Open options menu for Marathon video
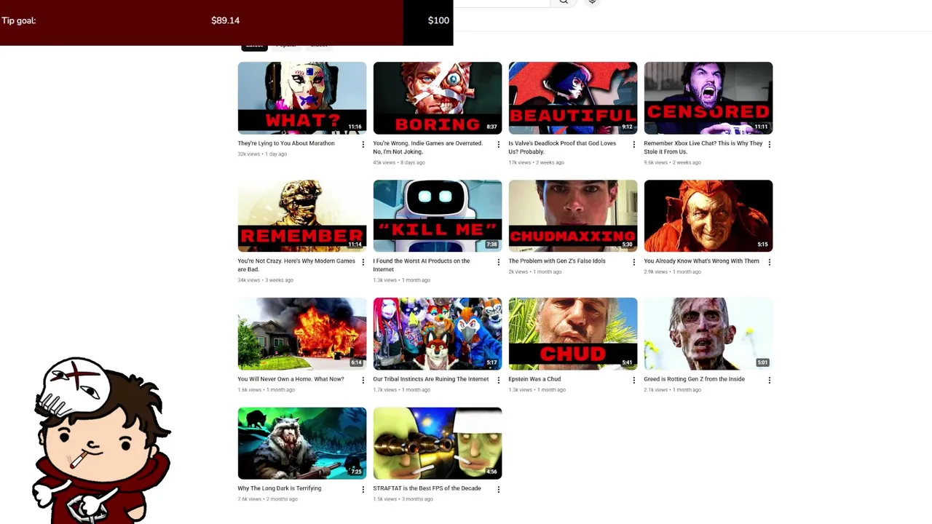This screenshot has height=524, width=932. pos(363,144)
